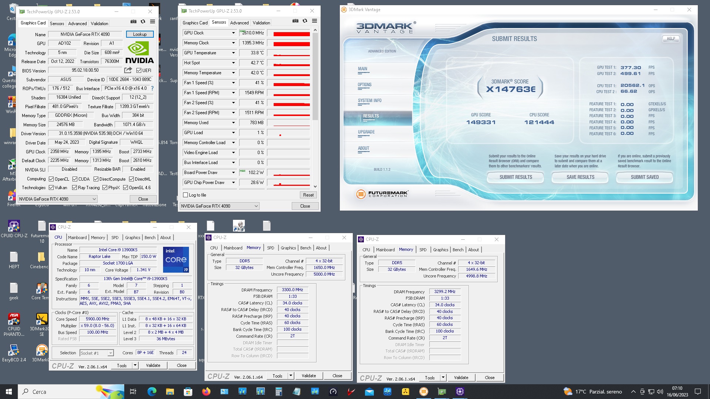The width and height of the screenshot is (710, 399).
Task: Click the screenshot camera icon in left GPU-Z
Action: click(133, 22)
